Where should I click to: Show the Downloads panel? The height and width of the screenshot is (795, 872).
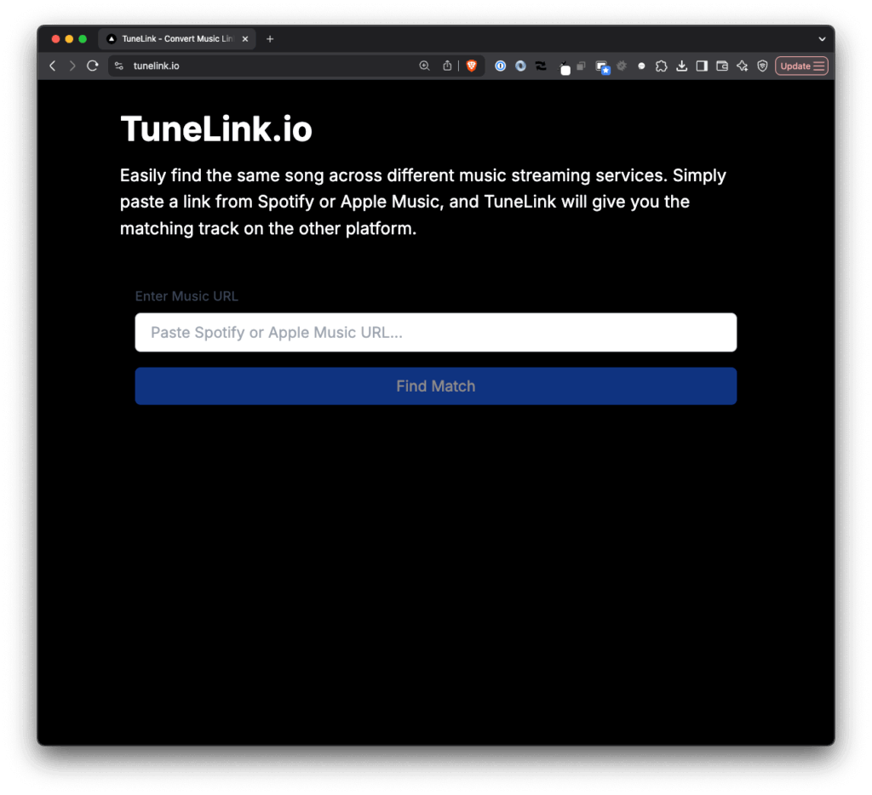(x=681, y=66)
